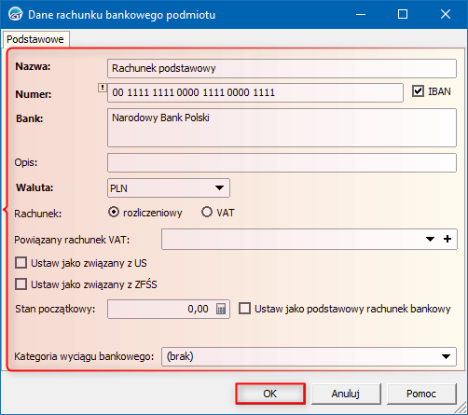Viewport: 468px width, 415px height.
Task: Select the VAT radio button
Action: pyautogui.click(x=207, y=213)
